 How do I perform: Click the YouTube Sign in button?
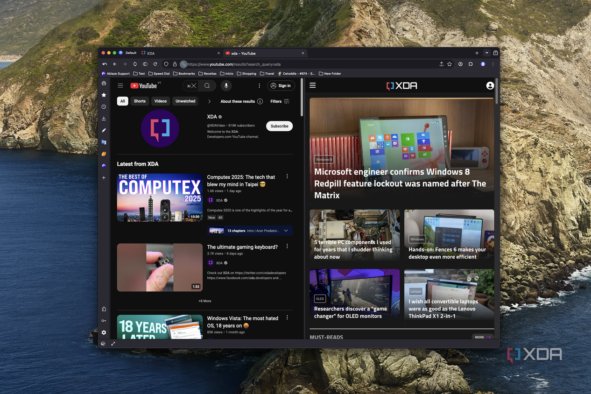280,86
